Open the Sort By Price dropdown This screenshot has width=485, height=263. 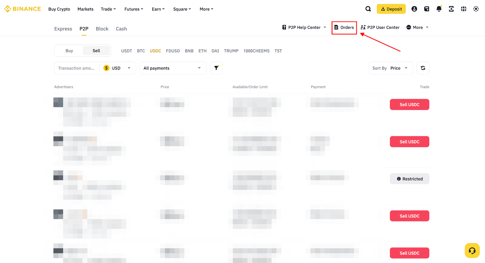tap(391, 68)
